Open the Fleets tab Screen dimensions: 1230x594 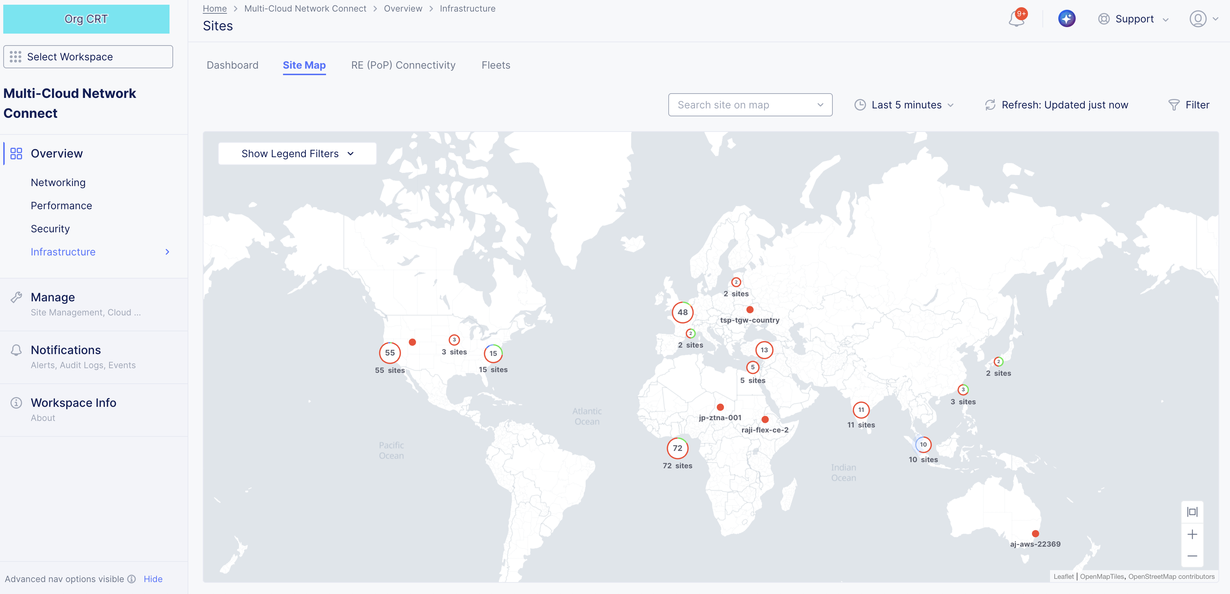tap(496, 65)
